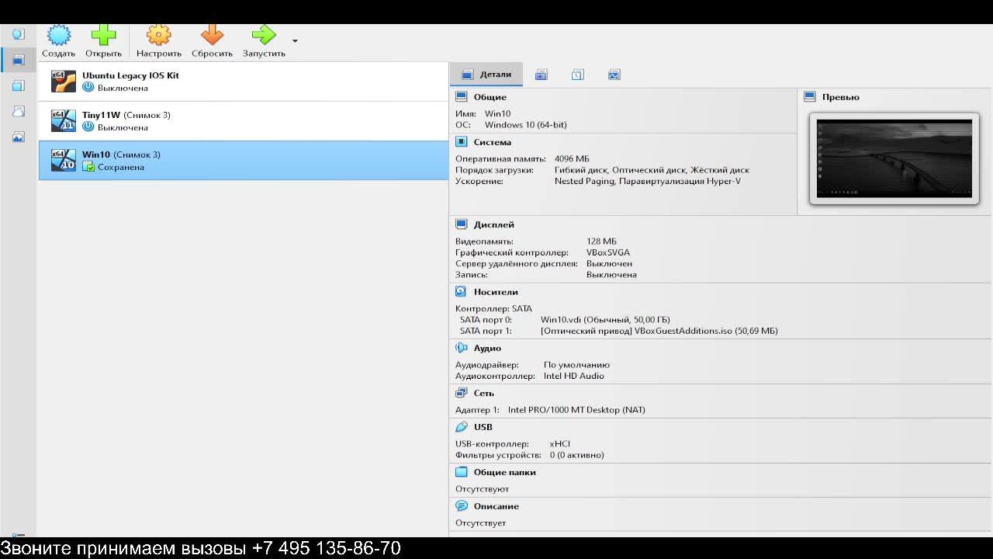Click the chip icon beside Система
Image resolution: width=993 pixels, height=559 pixels.
462,142
